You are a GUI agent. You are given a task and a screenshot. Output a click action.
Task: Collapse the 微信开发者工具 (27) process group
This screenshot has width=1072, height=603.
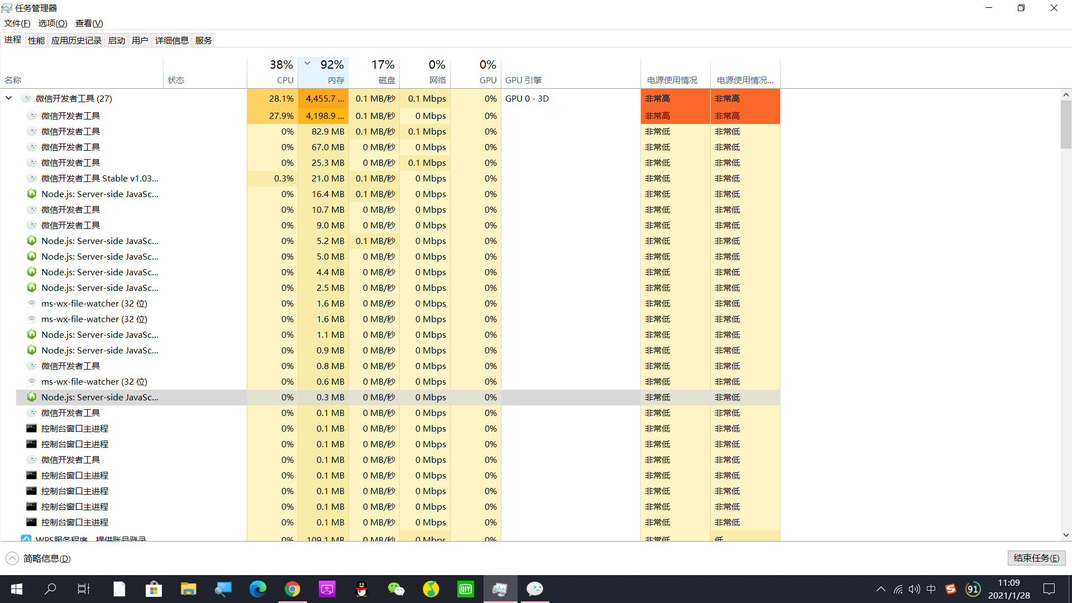(9, 98)
